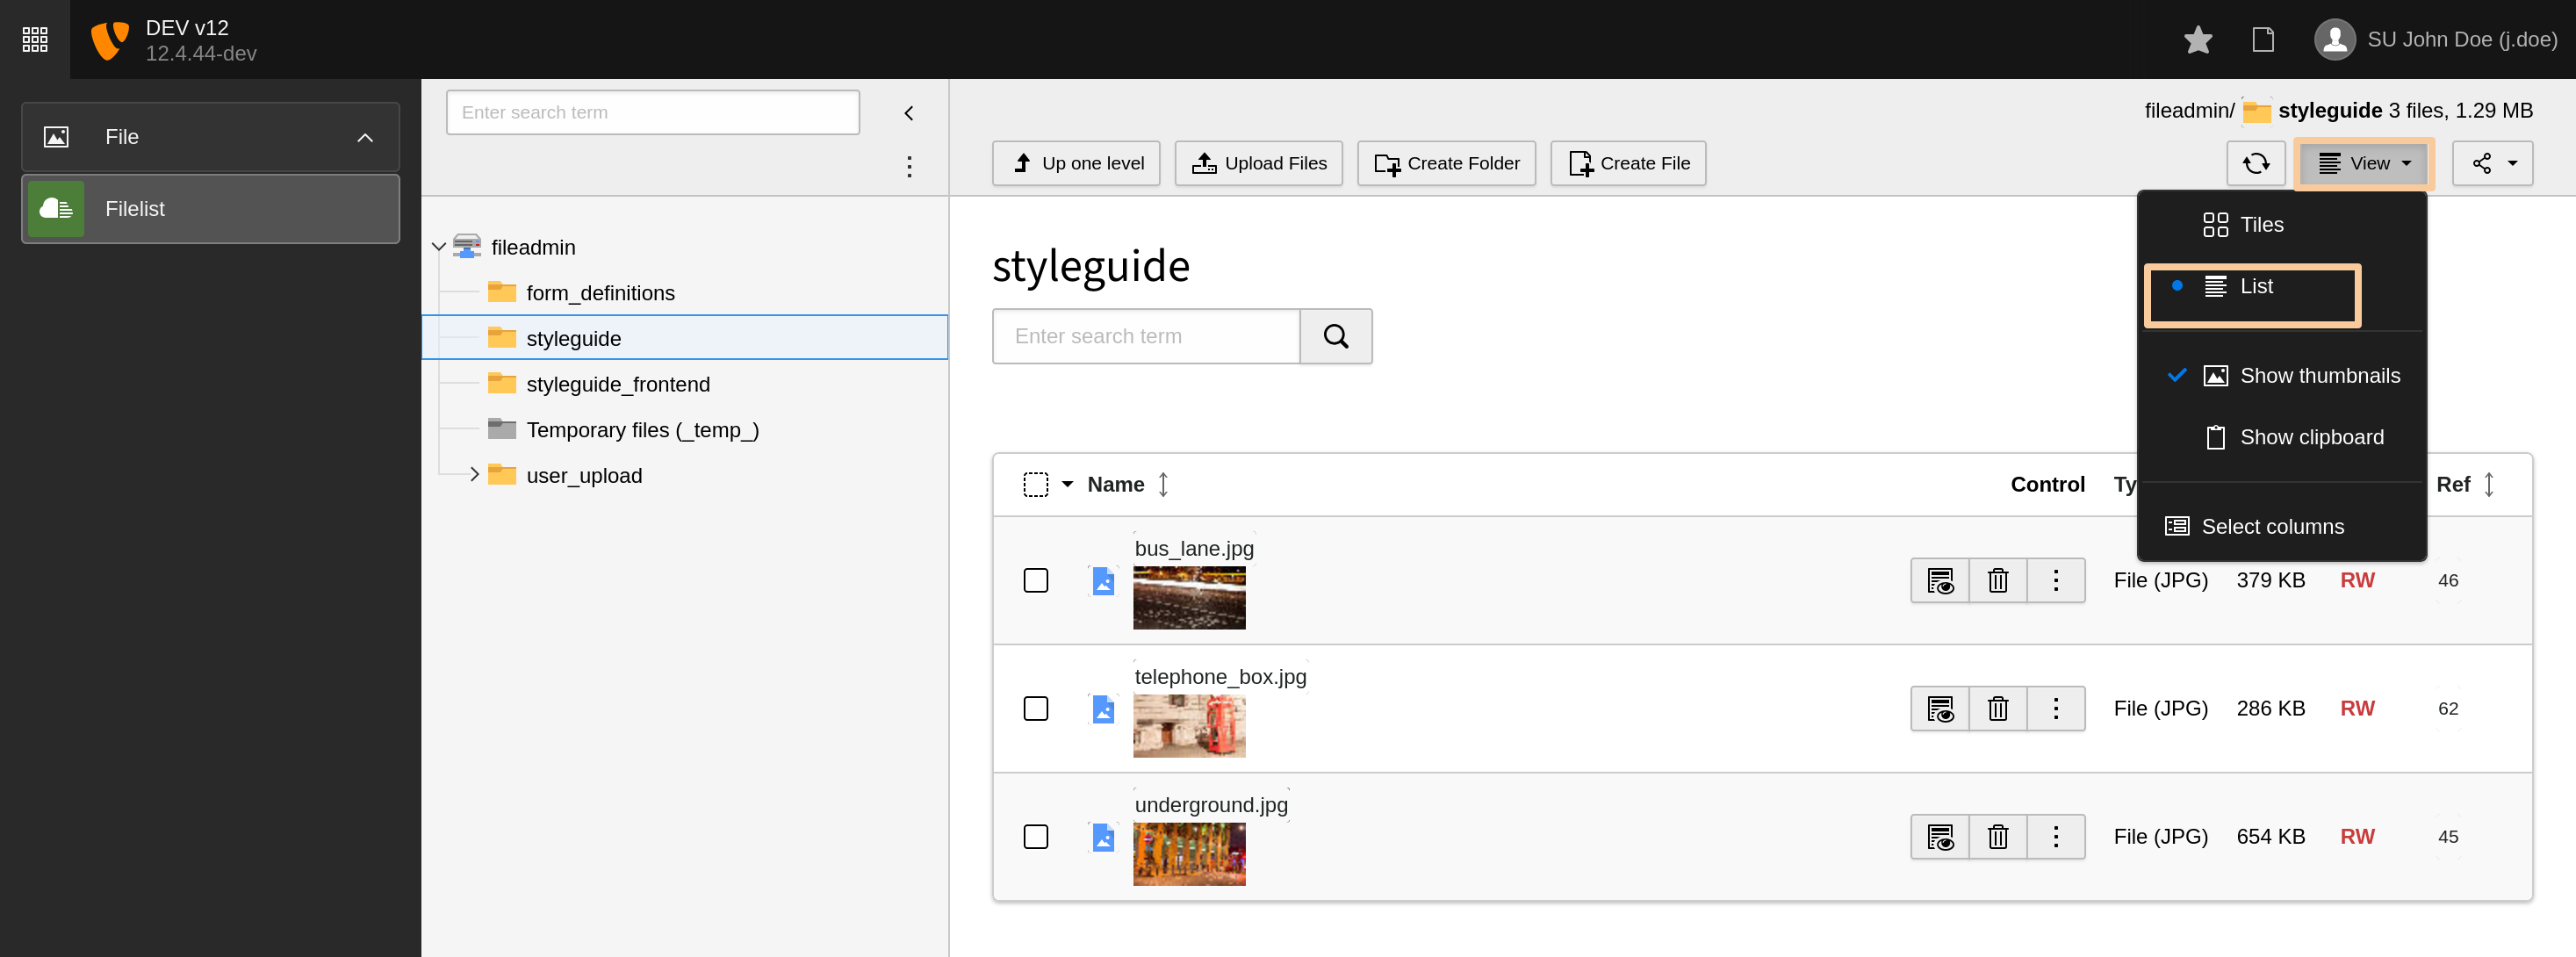This screenshot has width=2576, height=957.
Task: Delete telephone_box.jpg using the trash icon
Action: (x=1998, y=708)
